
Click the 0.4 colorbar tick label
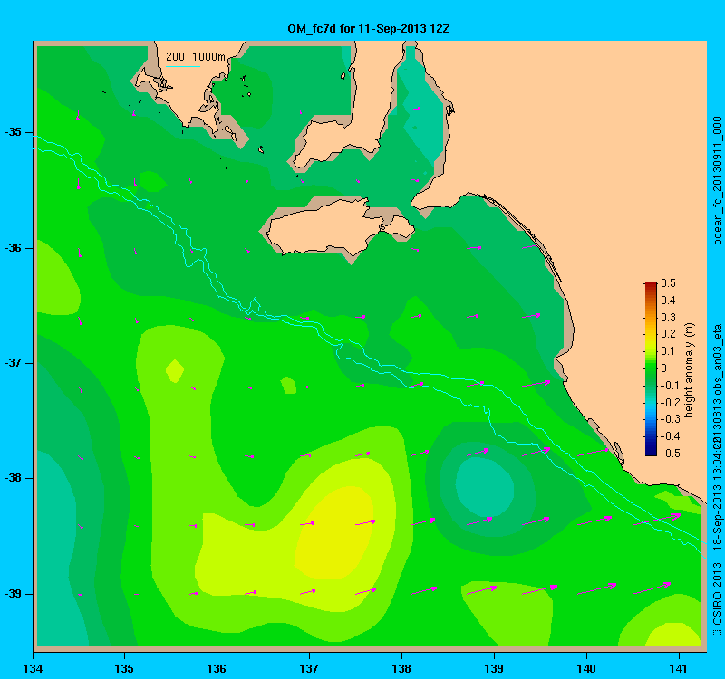[x=668, y=301]
